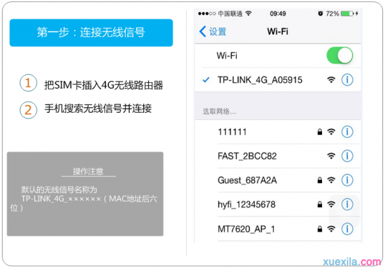Image resolution: width=385 pixels, height=268 pixels.
Task: Tap the signal icon on 111111 row
Action: (x=331, y=132)
